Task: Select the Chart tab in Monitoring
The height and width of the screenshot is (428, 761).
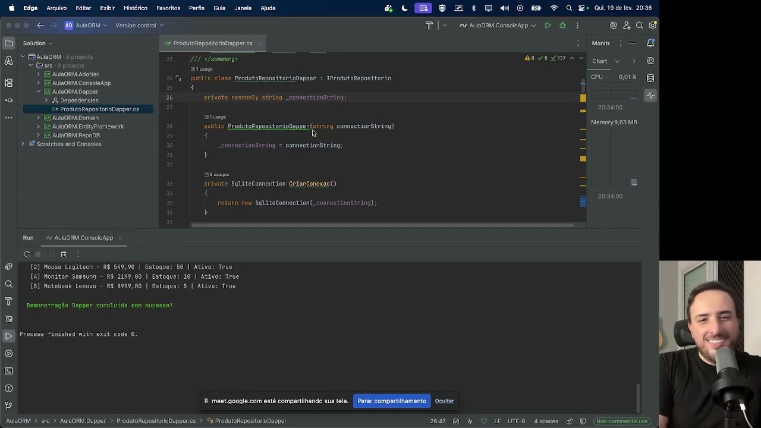Action: coord(599,61)
